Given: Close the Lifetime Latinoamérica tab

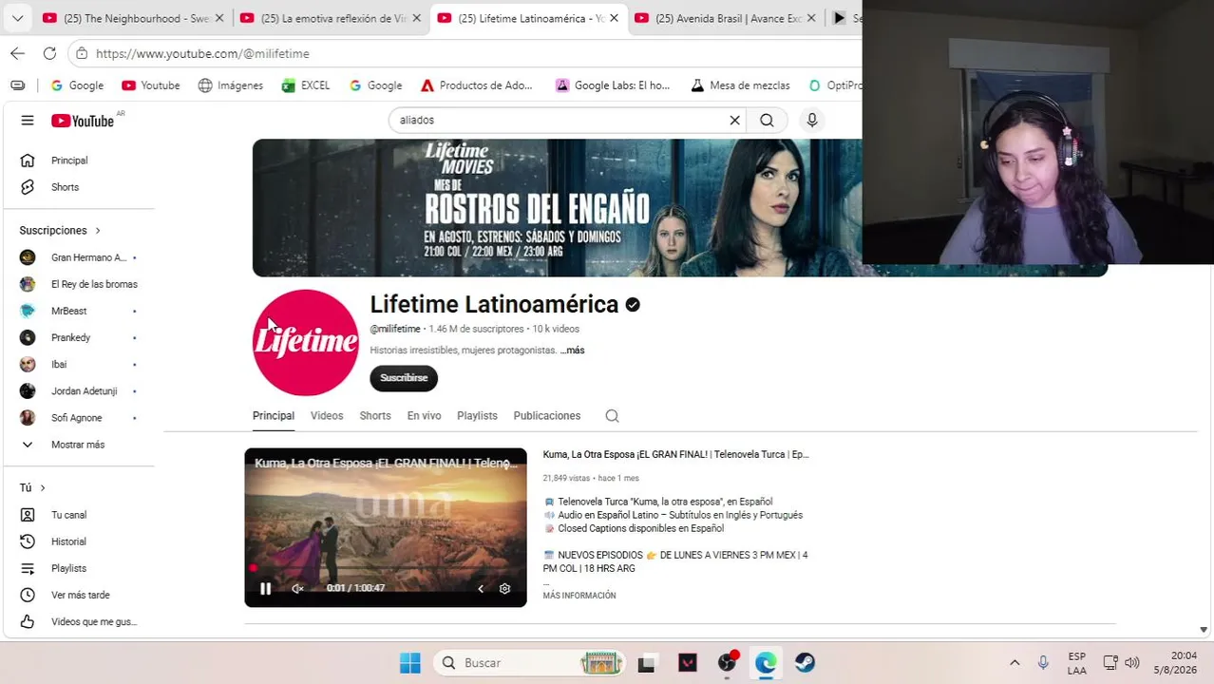Looking at the screenshot, I should (614, 18).
